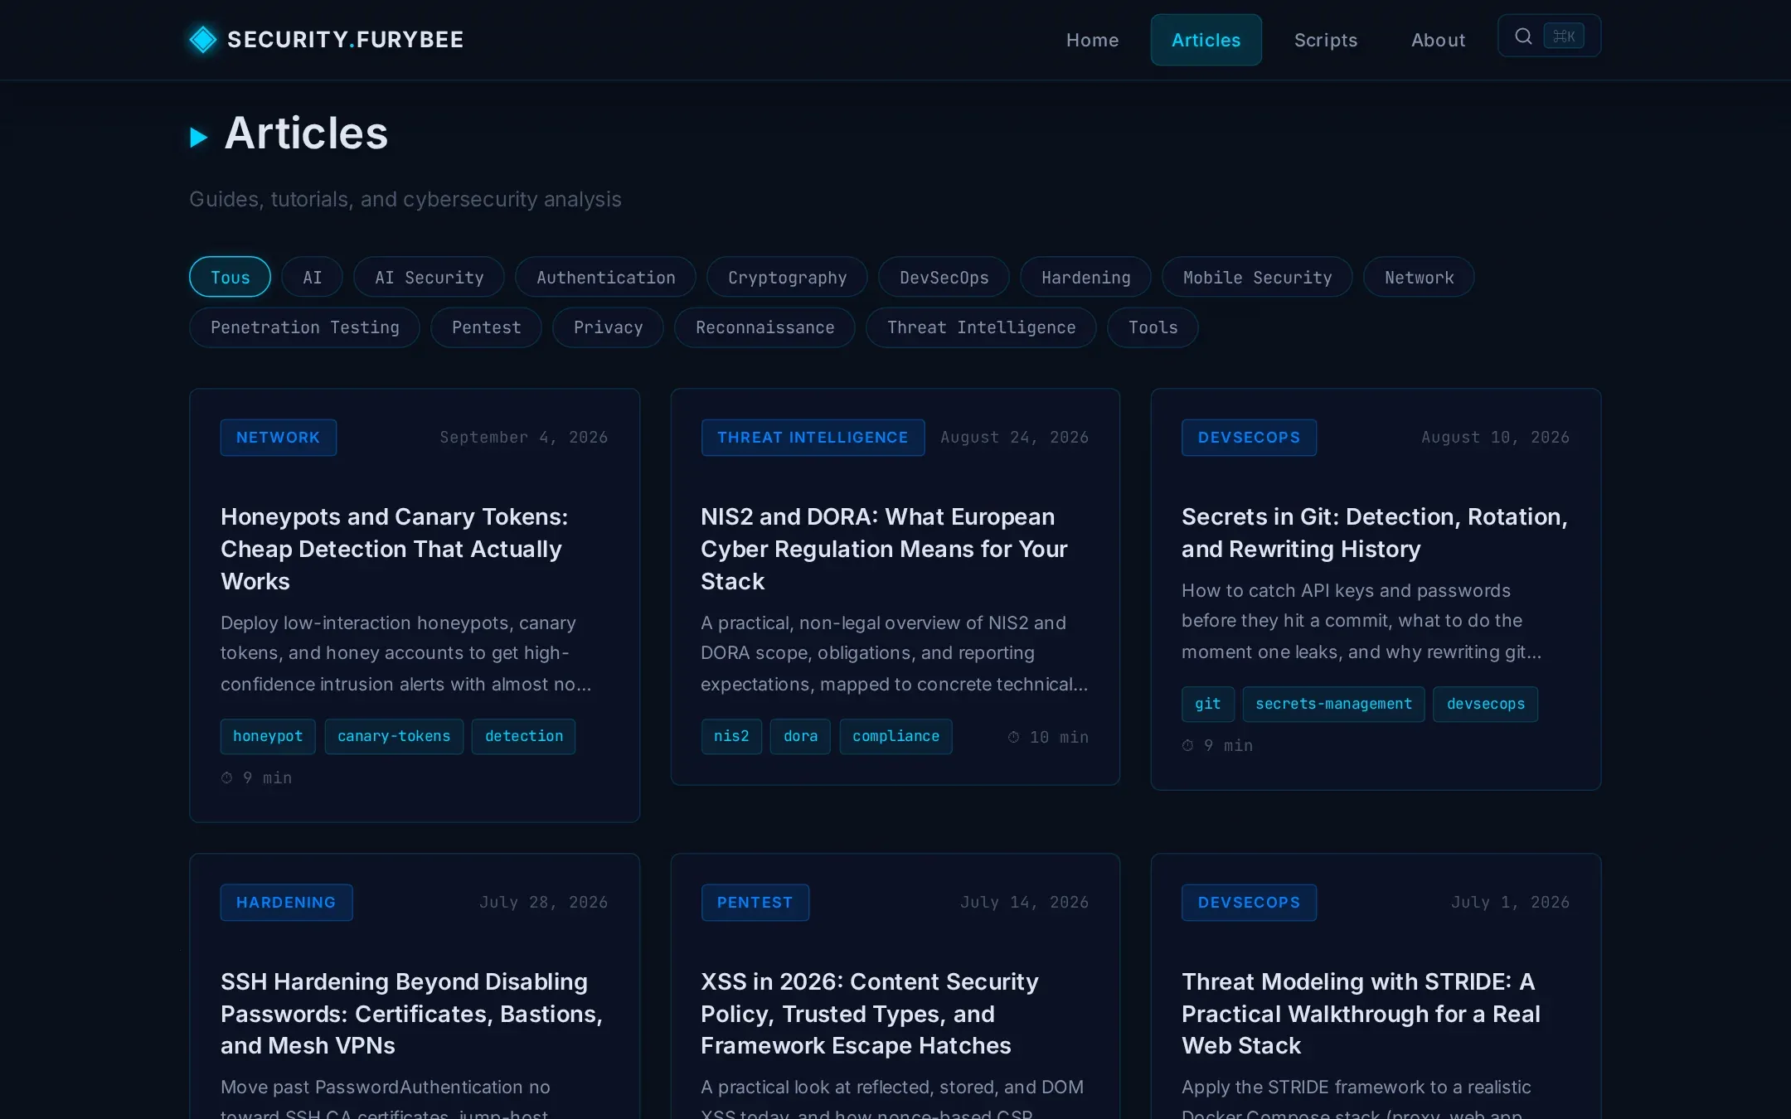Filter by Threat Intelligence chip

pos(981,327)
